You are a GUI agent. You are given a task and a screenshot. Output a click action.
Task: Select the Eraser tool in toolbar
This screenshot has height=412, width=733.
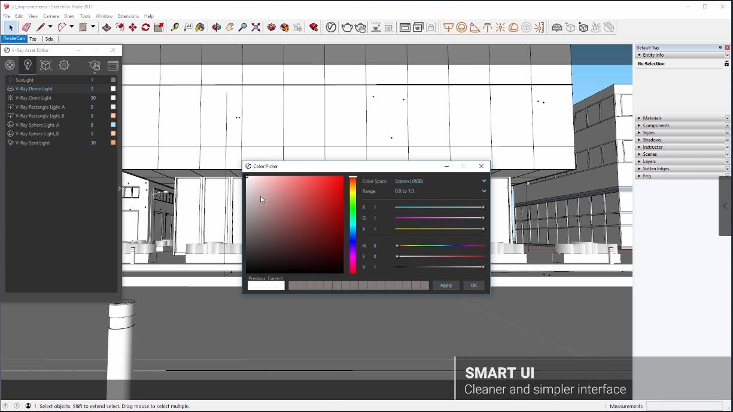tap(26, 27)
